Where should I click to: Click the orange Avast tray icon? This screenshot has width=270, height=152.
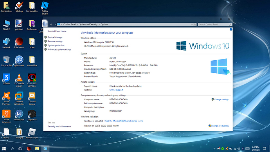(227, 148)
